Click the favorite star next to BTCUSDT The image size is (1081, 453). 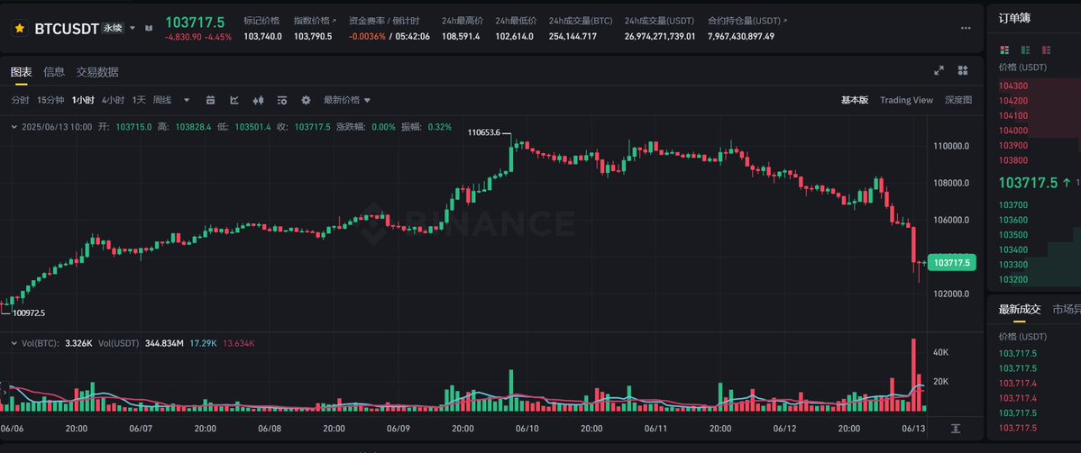[19, 28]
